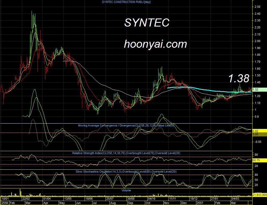The height and width of the screenshot is (205, 267).
Task: Select the 04/10 date label
Action: point(152,199)
